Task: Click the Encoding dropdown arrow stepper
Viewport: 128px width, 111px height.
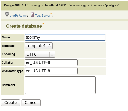Action: (x=52, y=54)
